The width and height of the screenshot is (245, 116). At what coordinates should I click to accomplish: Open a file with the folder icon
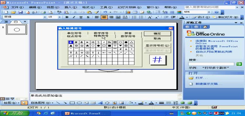[13, 12]
